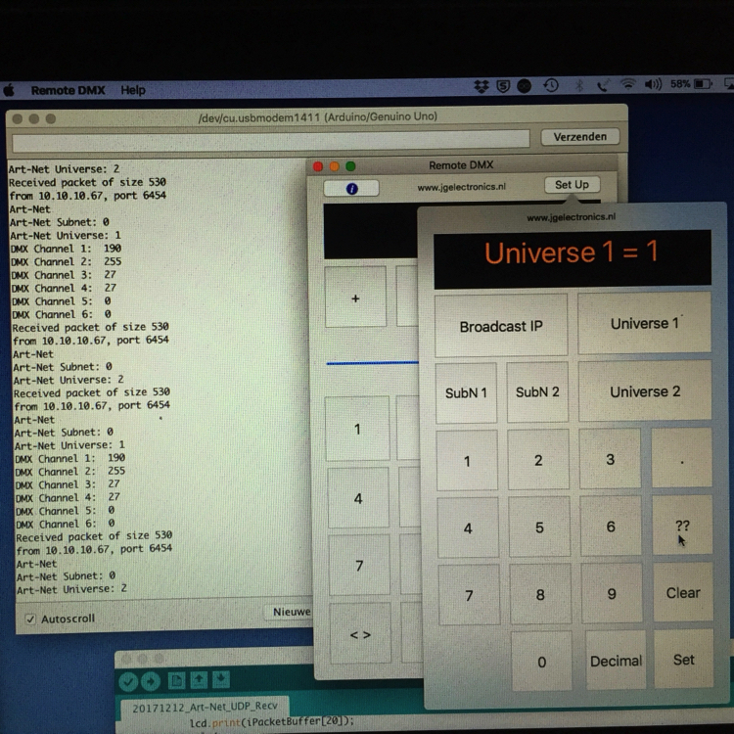Click the Bluetooth status icon
734x734 pixels.
579,85
